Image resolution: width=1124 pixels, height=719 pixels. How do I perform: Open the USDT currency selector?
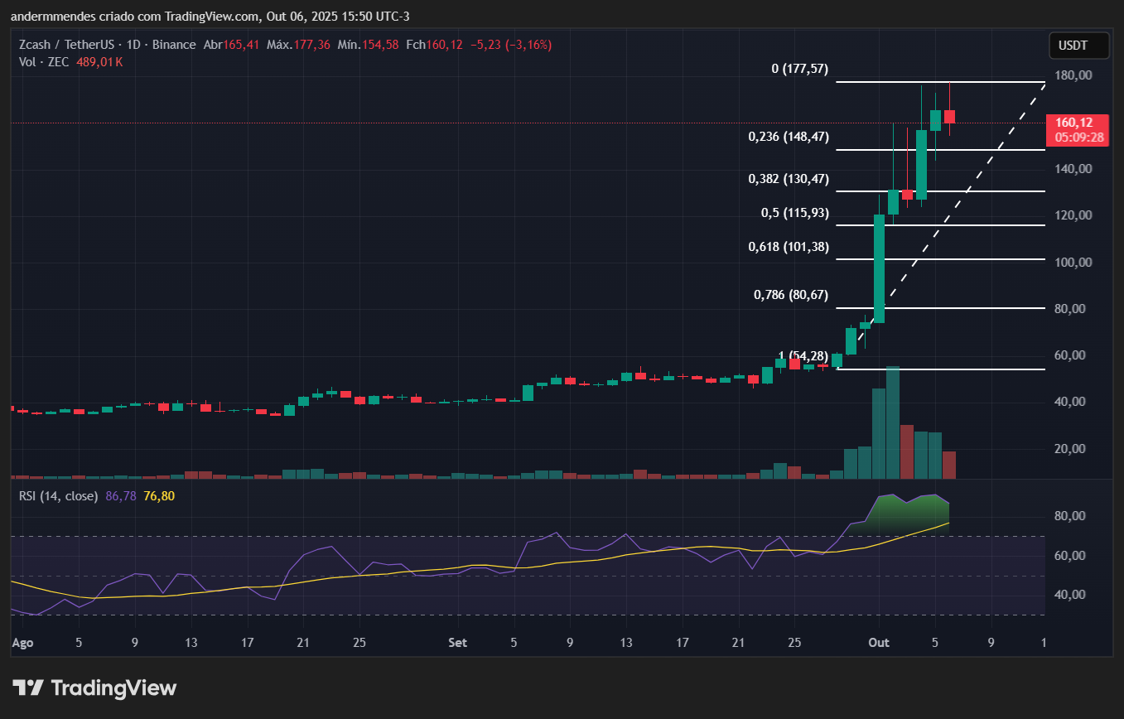tap(1078, 46)
